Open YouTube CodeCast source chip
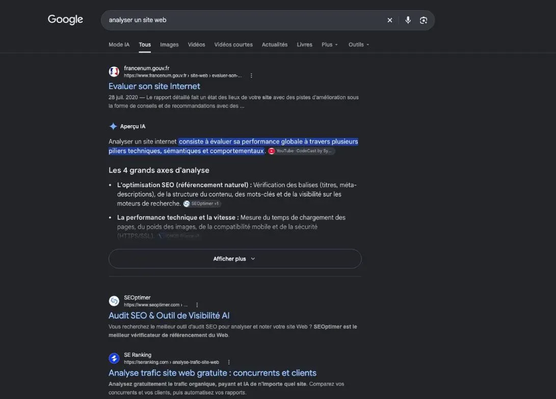Screen dimensions: 556x399 point(301,151)
